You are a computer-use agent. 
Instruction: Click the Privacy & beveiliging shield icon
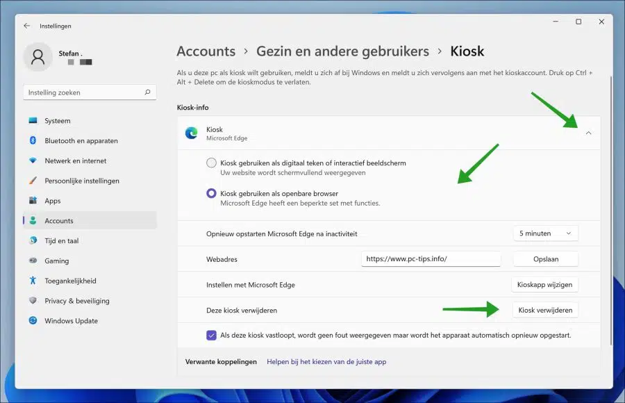pos(33,300)
